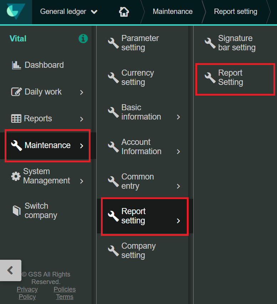
Task: Collapse sidebar with the left arrow button
Action: (x=10, y=270)
